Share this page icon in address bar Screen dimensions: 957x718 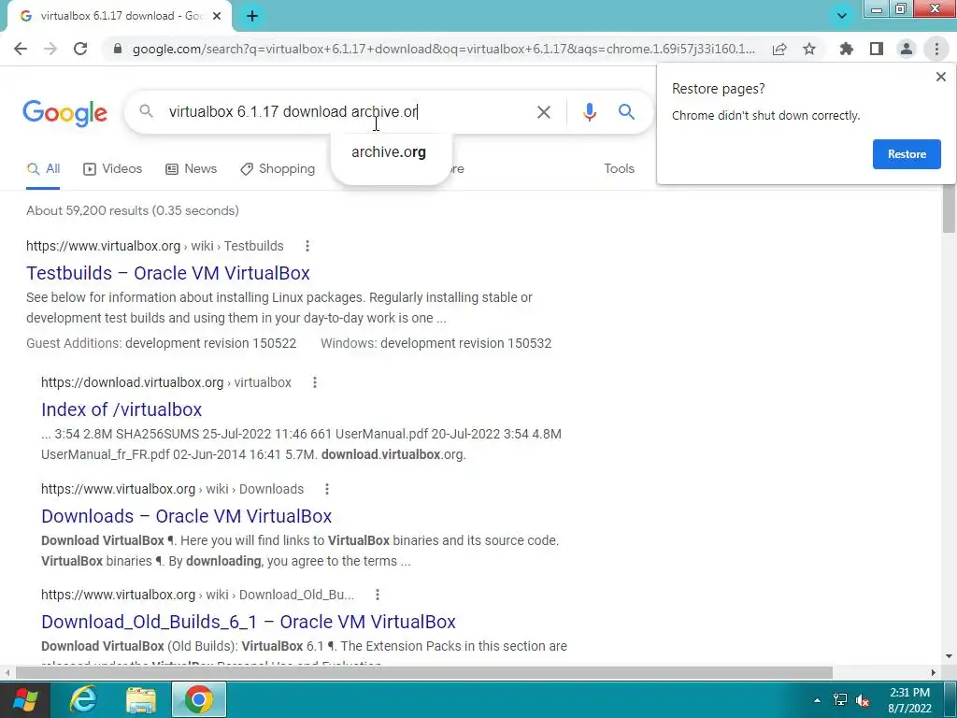(x=779, y=49)
